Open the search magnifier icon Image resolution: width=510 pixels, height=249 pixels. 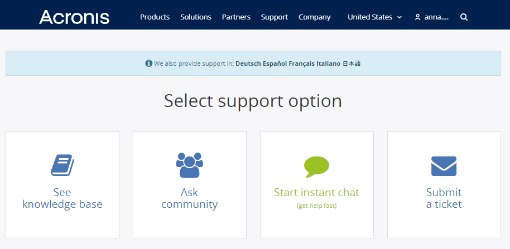click(464, 17)
